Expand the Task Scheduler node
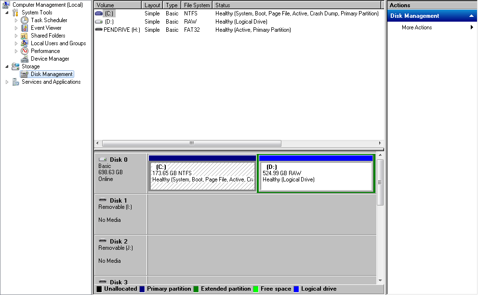 (x=16, y=20)
